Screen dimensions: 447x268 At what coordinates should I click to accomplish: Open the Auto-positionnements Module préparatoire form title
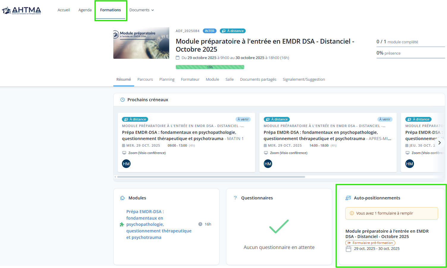tap(387, 234)
